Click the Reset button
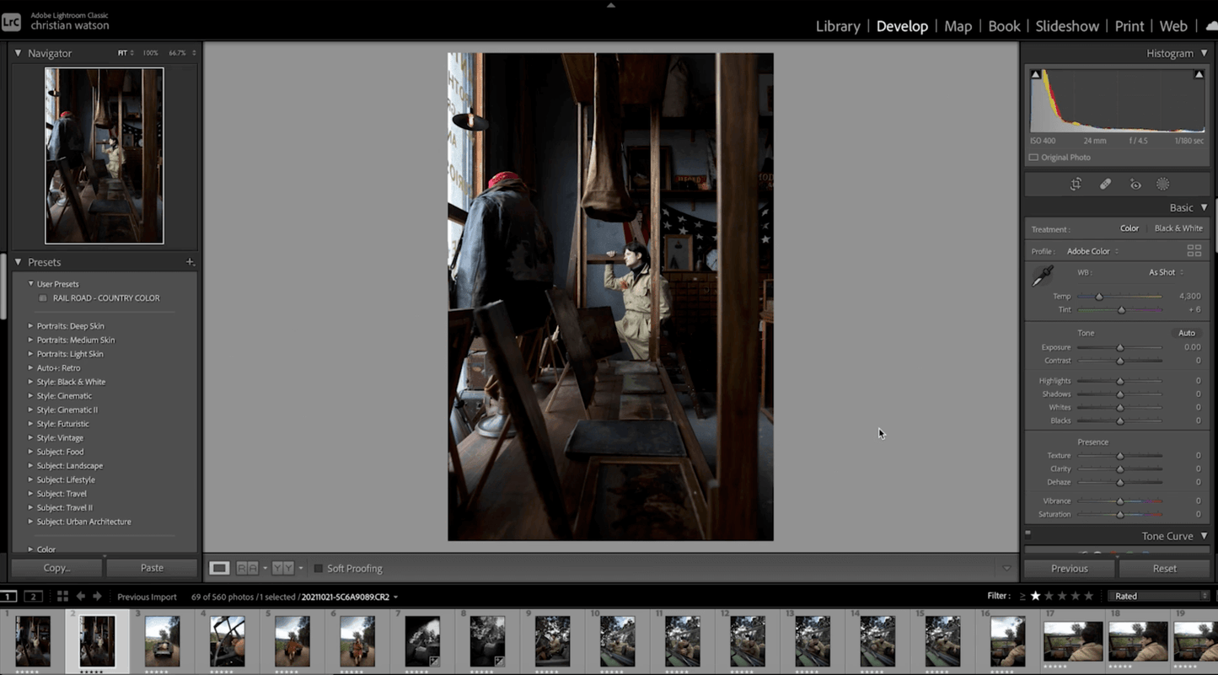 point(1164,569)
